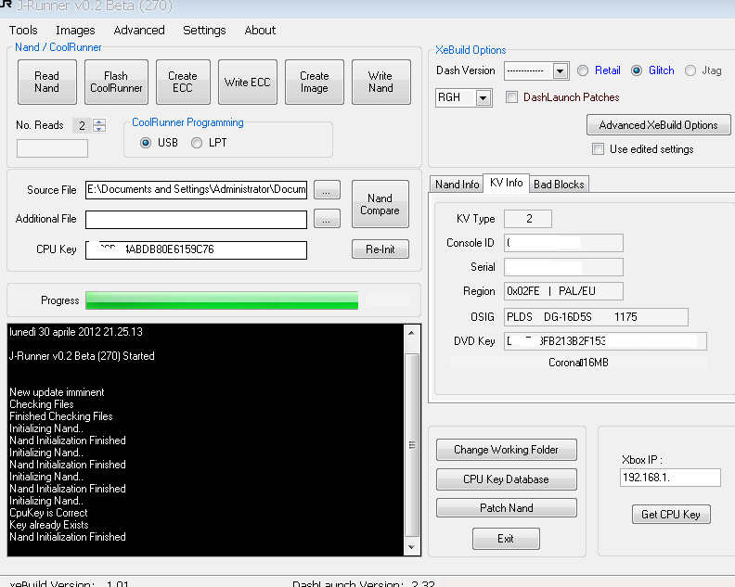The width and height of the screenshot is (735, 587).
Task: Click the log scrollbar thumb
Action: 411,445
